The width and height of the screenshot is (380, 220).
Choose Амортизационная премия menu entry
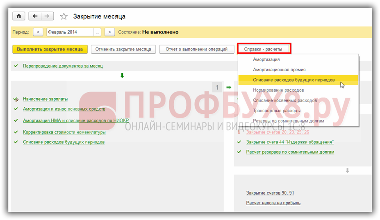tap(279, 70)
